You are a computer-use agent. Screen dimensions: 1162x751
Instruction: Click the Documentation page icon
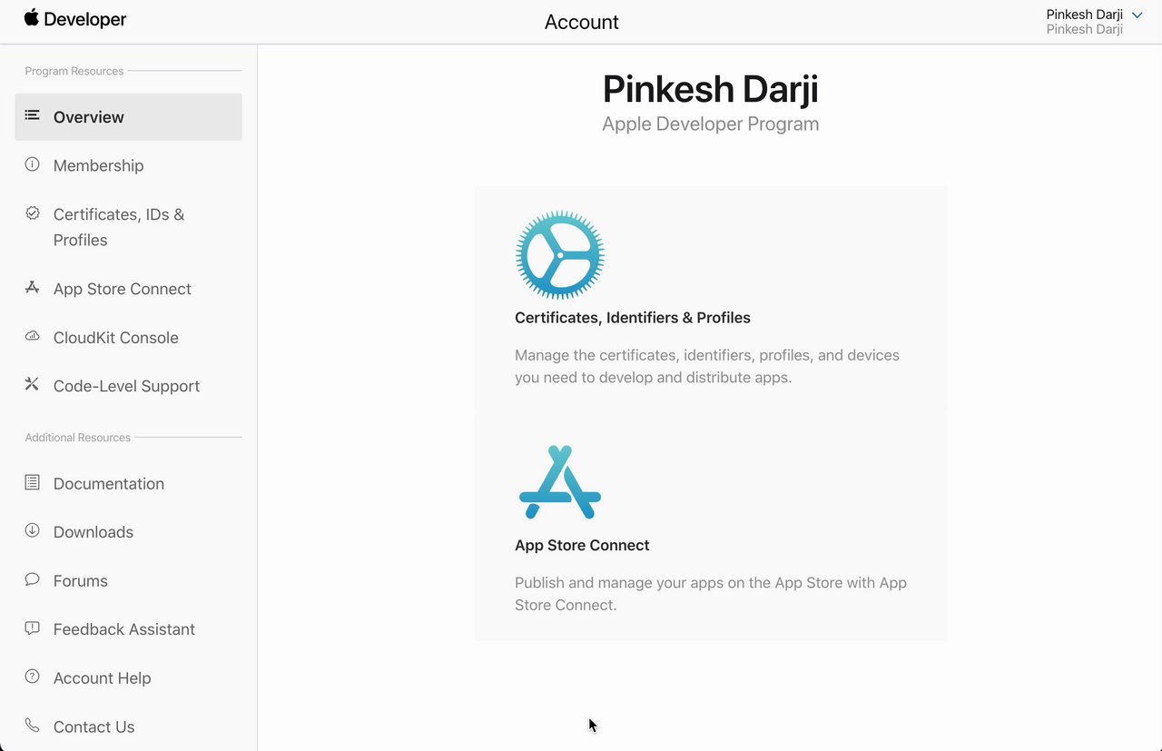(32, 482)
